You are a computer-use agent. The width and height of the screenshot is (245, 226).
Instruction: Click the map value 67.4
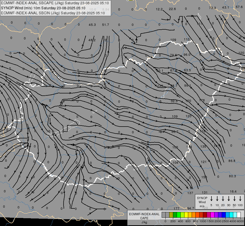point(173,70)
